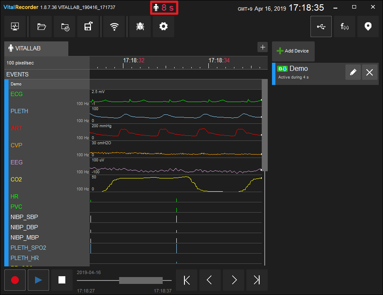Click the blue play button

tap(38, 280)
